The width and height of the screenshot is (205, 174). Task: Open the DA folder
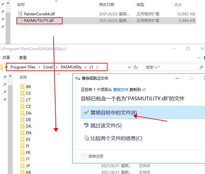26,113
